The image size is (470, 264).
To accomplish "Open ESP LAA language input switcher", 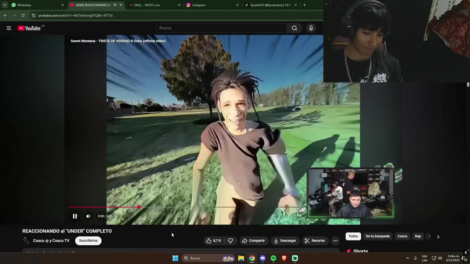I will pyautogui.click(x=424, y=258).
